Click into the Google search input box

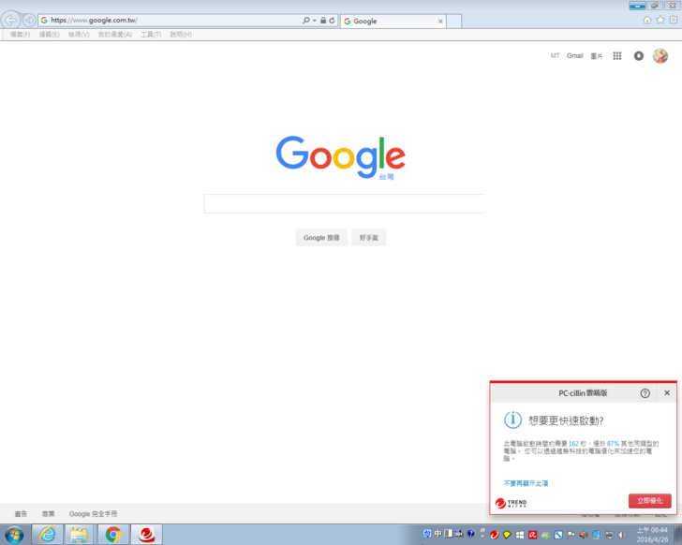[x=345, y=203]
